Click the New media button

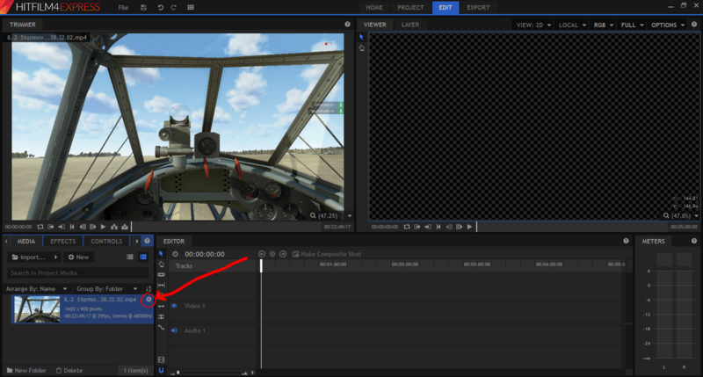click(x=78, y=257)
